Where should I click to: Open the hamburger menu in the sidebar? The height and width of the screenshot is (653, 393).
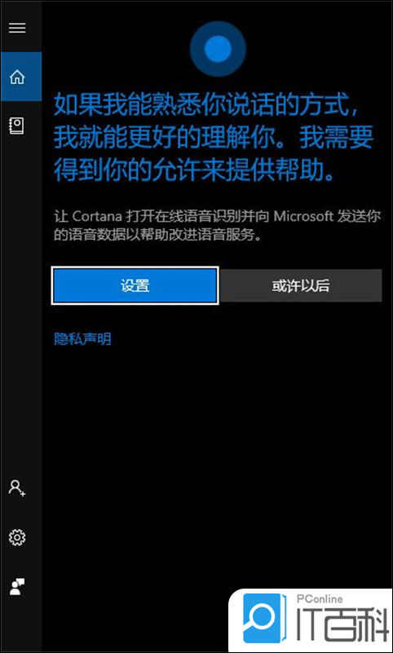click(17, 28)
